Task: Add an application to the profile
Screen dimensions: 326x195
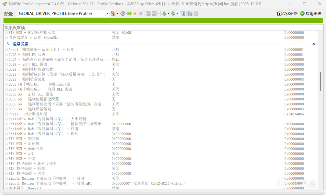Action: pos(148,14)
